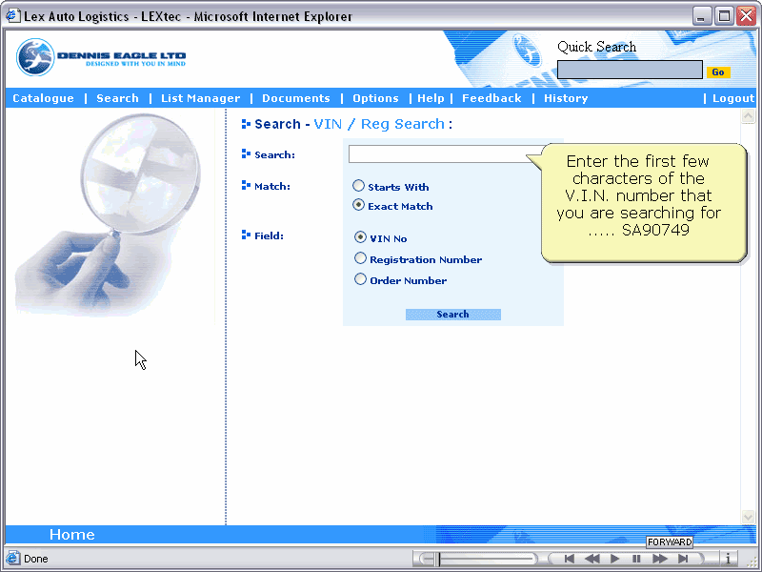The height and width of the screenshot is (572, 762).
Task: Click the skip-to-end playback icon
Action: [683, 559]
